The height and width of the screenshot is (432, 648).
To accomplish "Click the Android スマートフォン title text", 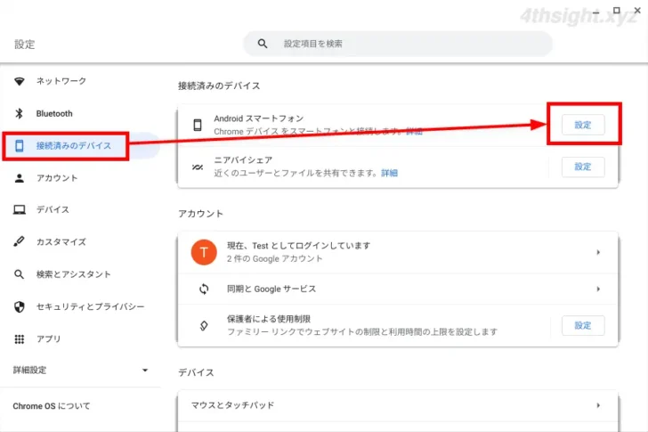I will [x=259, y=118].
